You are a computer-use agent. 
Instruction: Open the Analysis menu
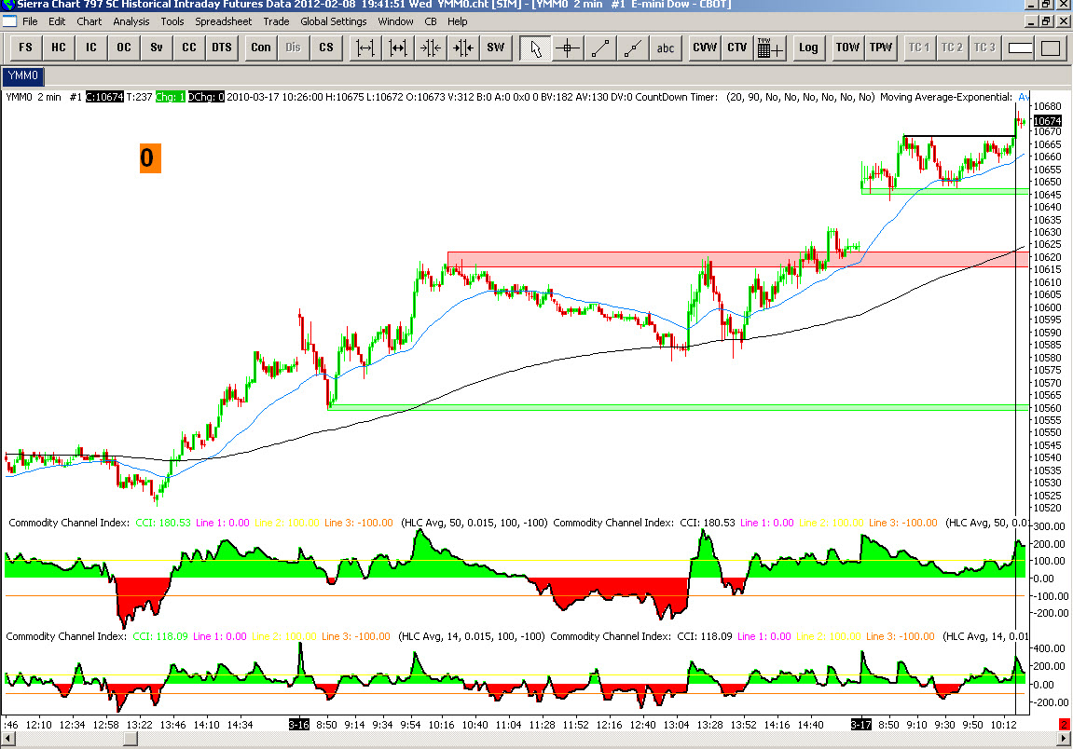click(131, 21)
